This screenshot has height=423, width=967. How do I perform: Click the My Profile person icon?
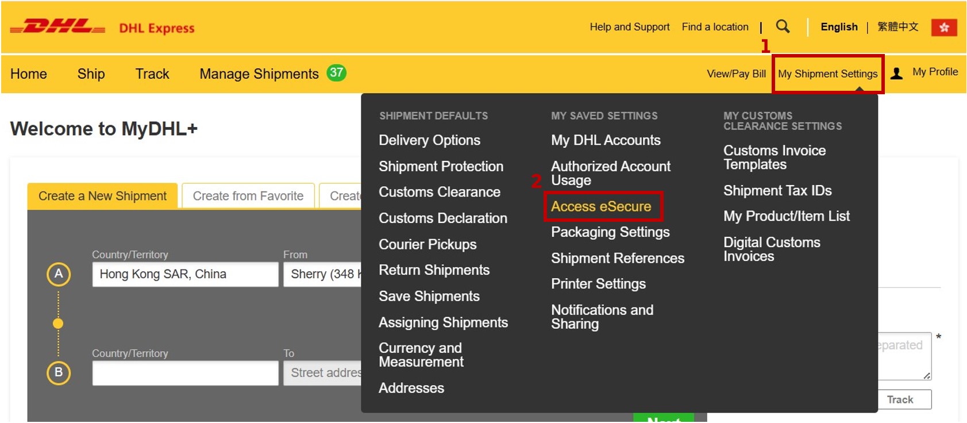tap(896, 73)
